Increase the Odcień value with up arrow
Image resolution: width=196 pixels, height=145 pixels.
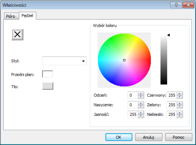(141, 94)
